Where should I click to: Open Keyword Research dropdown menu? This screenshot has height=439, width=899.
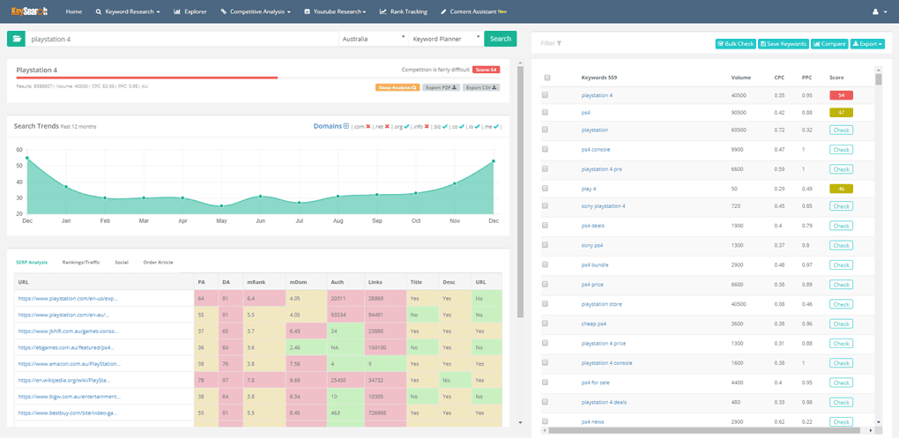(128, 11)
